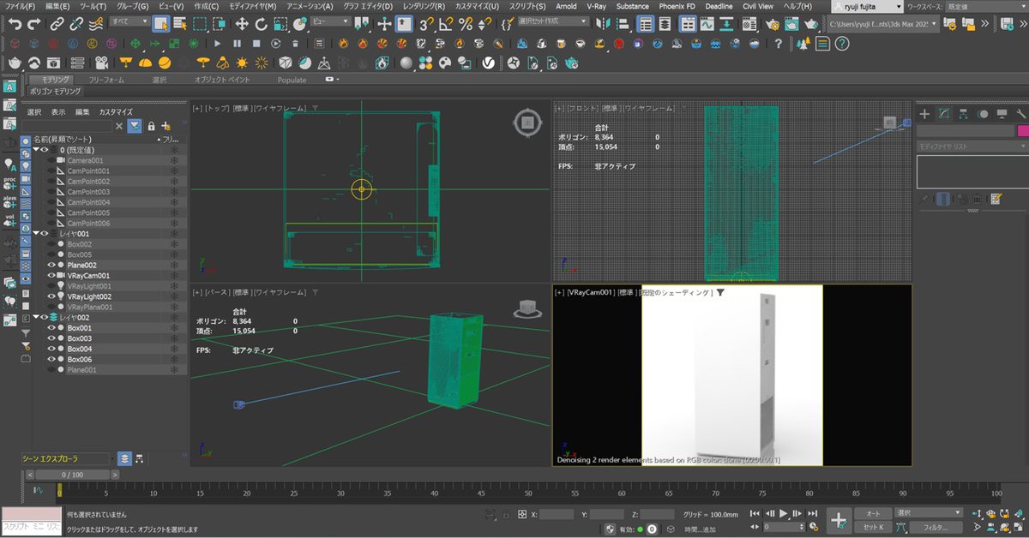Collapse the レイヤ002 layer tree
1029x538 pixels.
pyautogui.click(x=35, y=317)
